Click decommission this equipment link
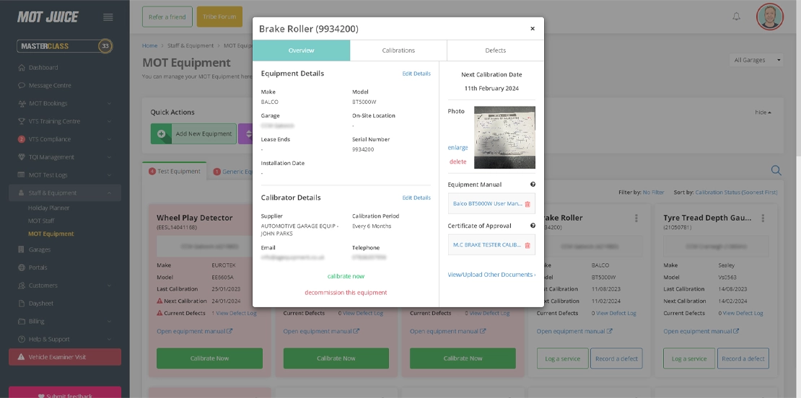This screenshot has height=398, width=801. [x=346, y=293]
